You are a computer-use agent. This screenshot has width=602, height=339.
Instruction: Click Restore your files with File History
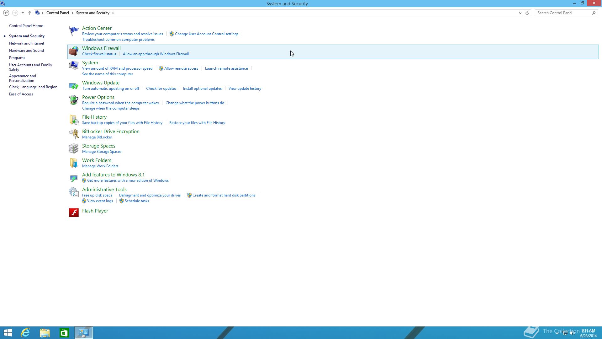coord(197,123)
